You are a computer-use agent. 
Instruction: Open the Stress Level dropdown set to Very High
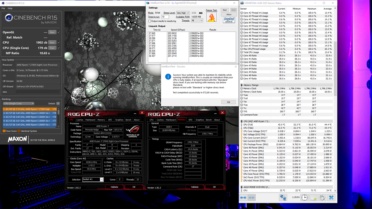tap(183, 13)
